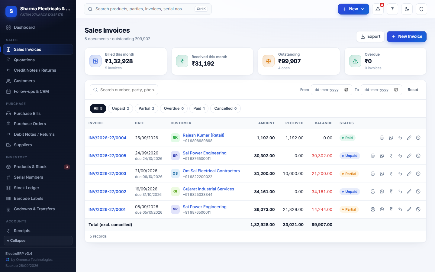Click the shield icon in header

point(421,9)
